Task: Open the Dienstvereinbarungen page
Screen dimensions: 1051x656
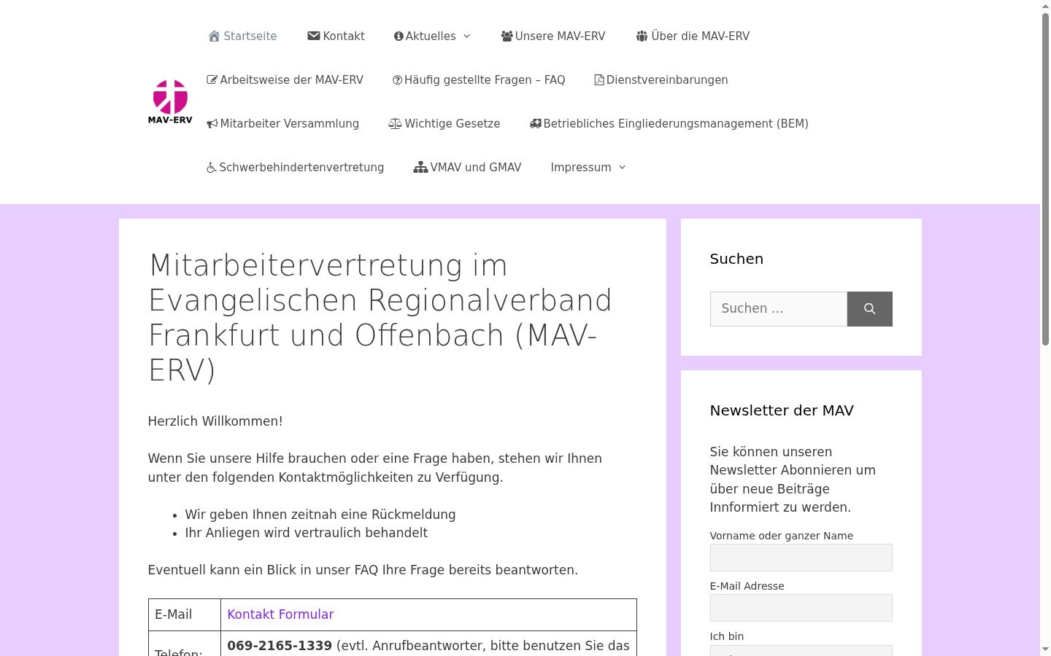Action: 661,80
